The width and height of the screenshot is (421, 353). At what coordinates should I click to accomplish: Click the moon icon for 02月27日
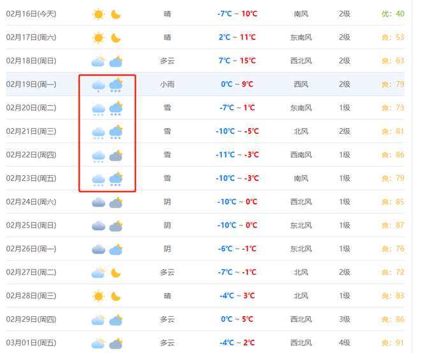pyautogui.click(x=116, y=273)
